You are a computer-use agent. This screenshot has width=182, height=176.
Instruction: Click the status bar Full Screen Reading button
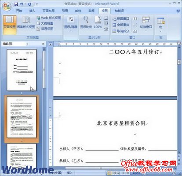click(x=114, y=173)
